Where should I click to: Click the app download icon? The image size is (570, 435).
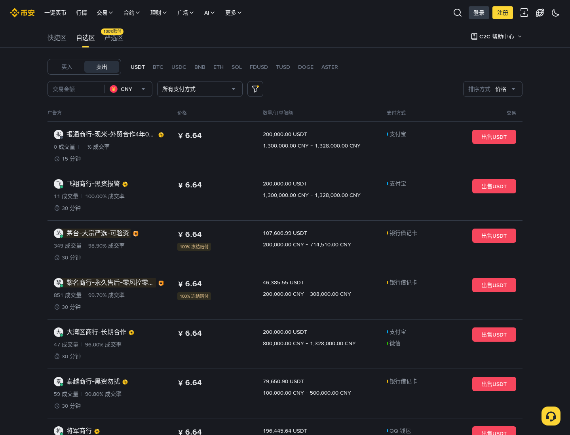pos(524,13)
